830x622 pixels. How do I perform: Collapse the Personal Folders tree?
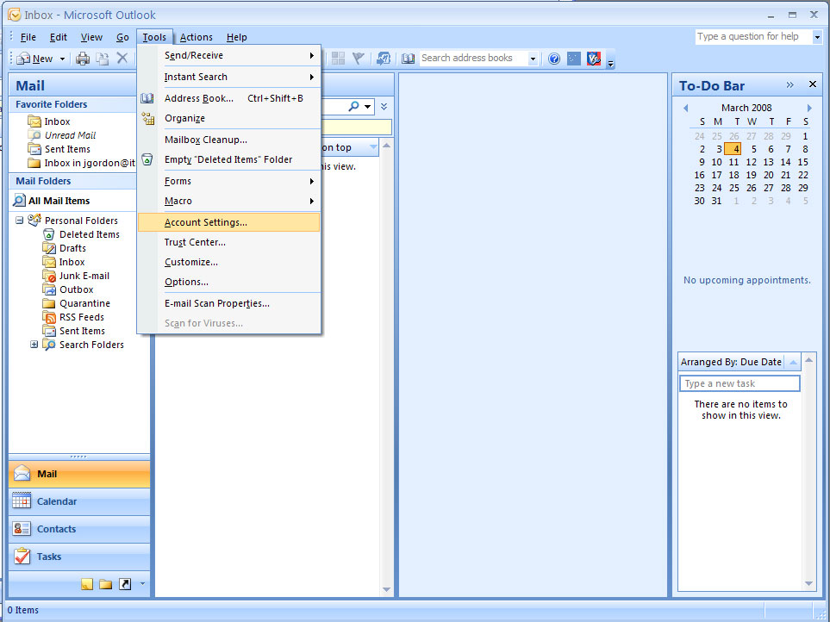pos(20,220)
